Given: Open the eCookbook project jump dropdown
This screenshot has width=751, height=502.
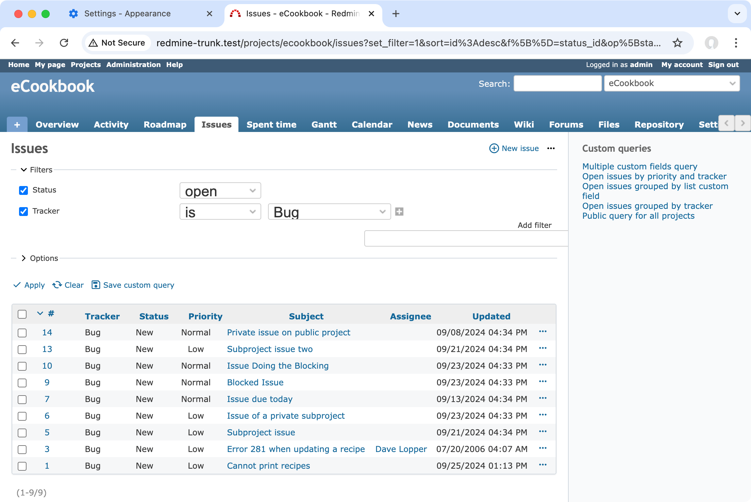Looking at the screenshot, I should 672,83.
